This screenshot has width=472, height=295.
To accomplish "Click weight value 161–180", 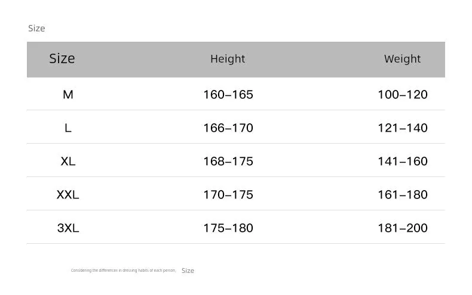I will pyautogui.click(x=403, y=195).
